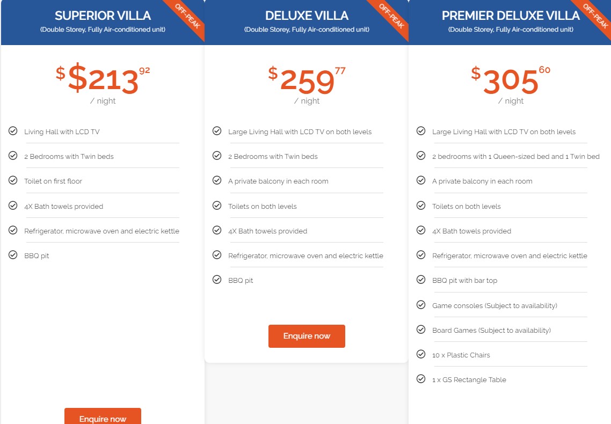Click the Superior Villa heading
The width and height of the screenshot is (611, 424).
[x=103, y=16]
